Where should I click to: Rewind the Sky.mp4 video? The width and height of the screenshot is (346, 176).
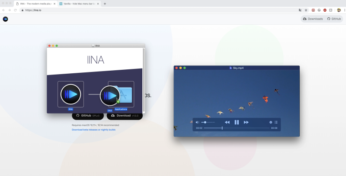pyautogui.click(x=227, y=122)
